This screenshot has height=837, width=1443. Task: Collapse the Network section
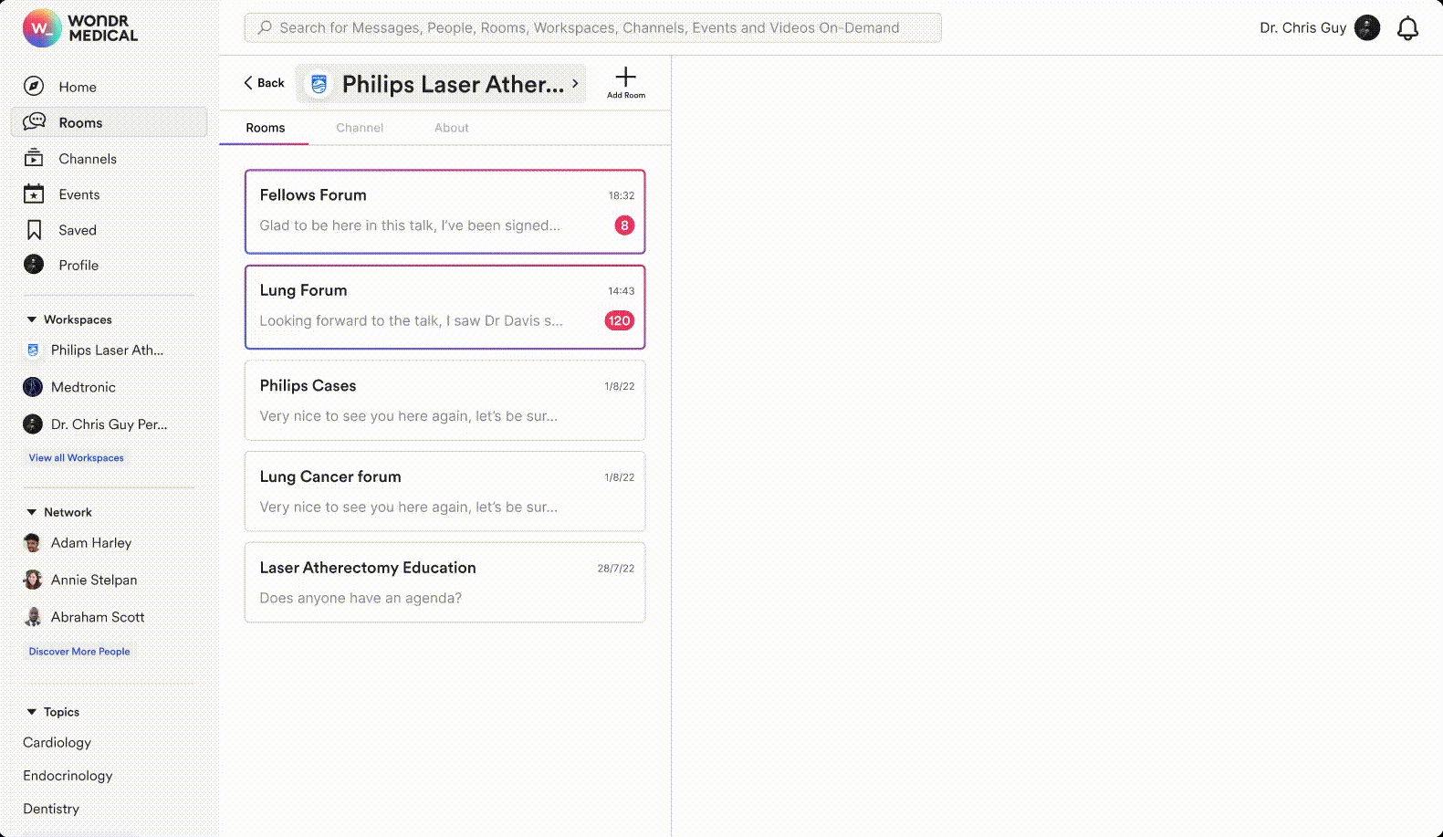pyautogui.click(x=32, y=512)
